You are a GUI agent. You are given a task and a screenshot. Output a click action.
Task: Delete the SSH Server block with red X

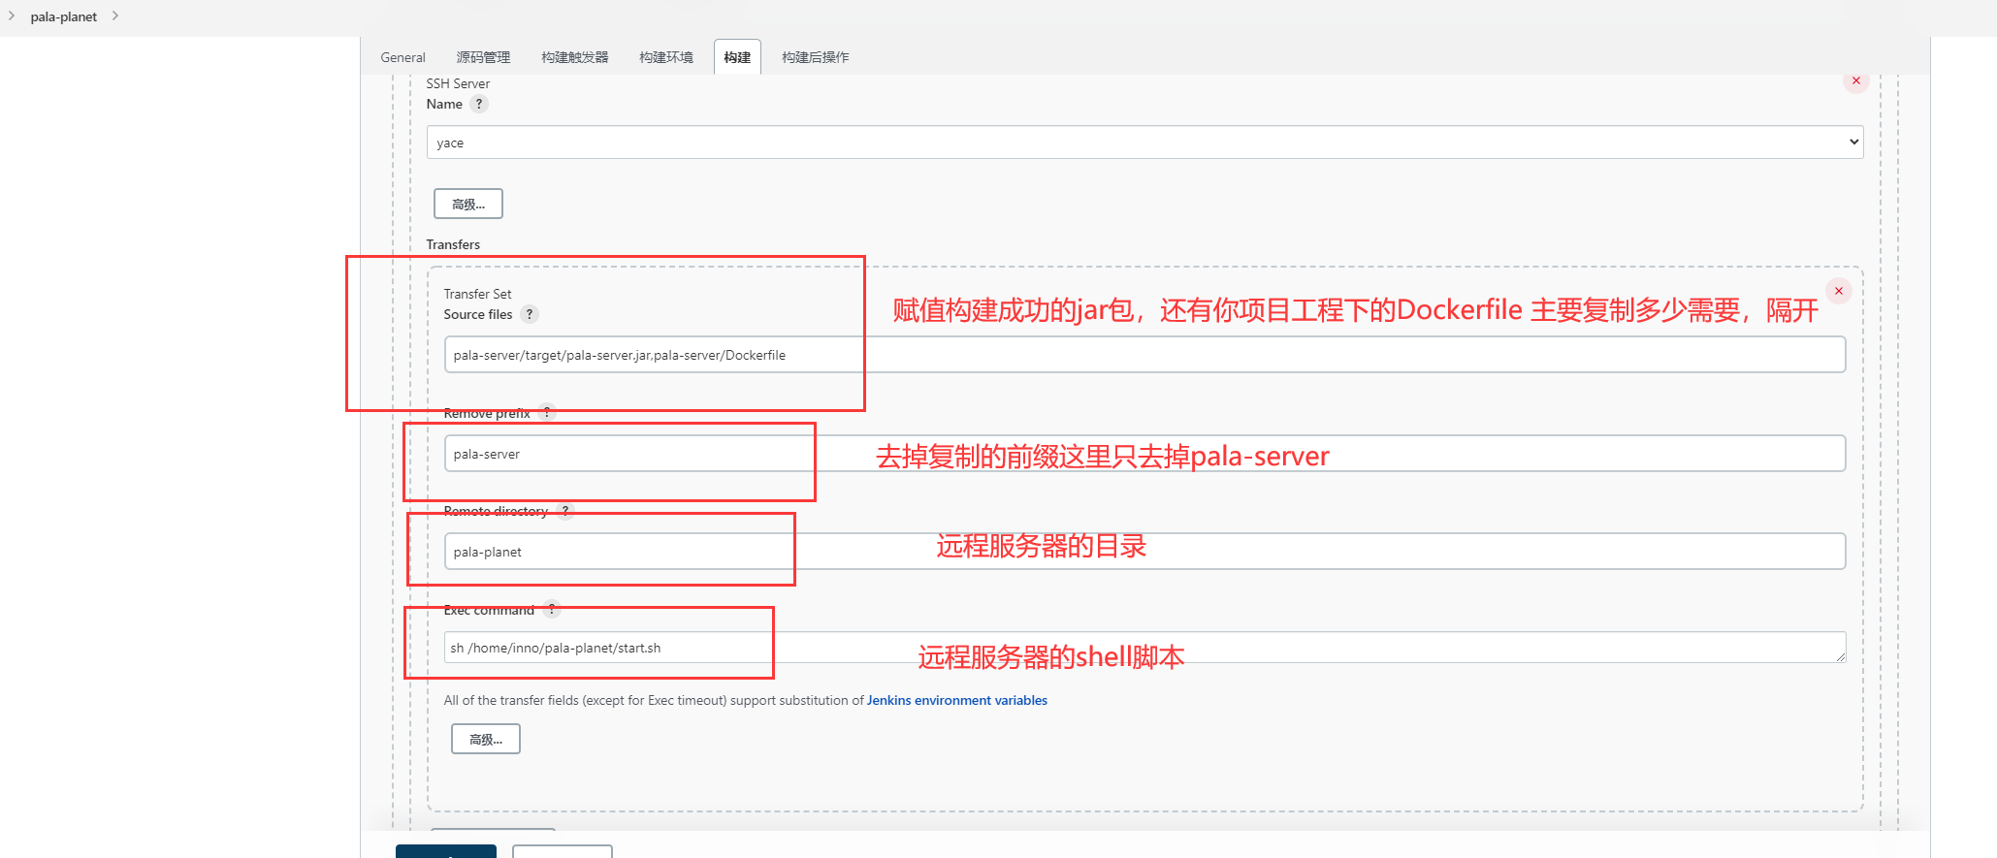(x=1855, y=80)
